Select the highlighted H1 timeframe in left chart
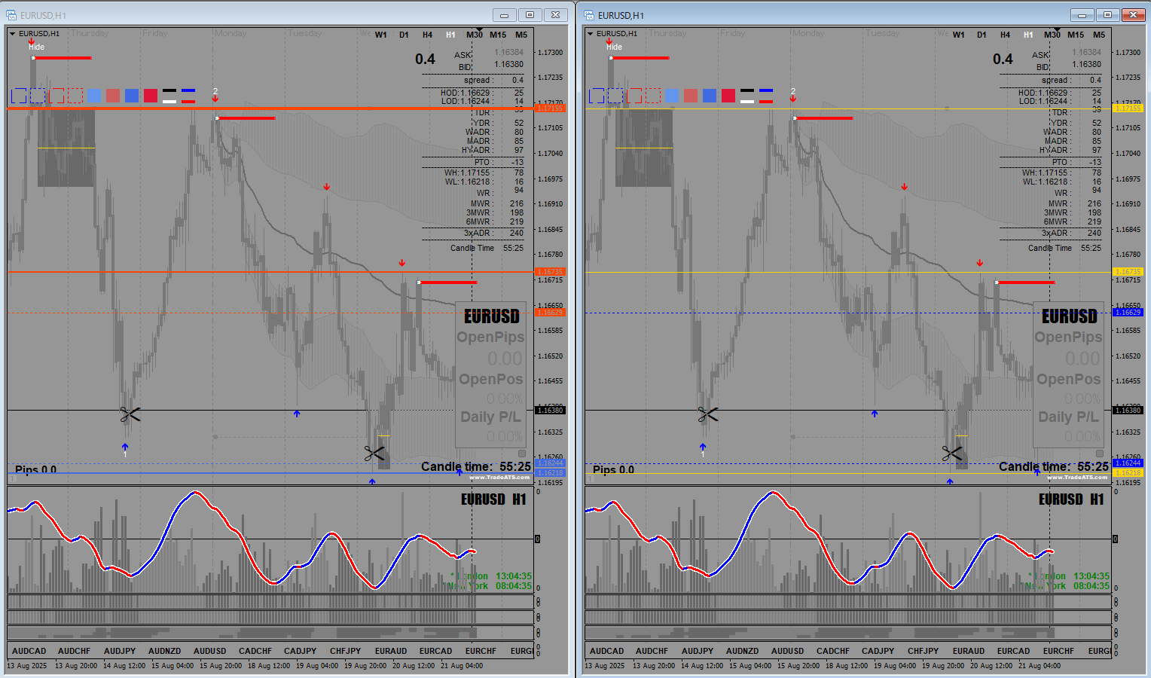This screenshot has width=1151, height=678. [450, 35]
